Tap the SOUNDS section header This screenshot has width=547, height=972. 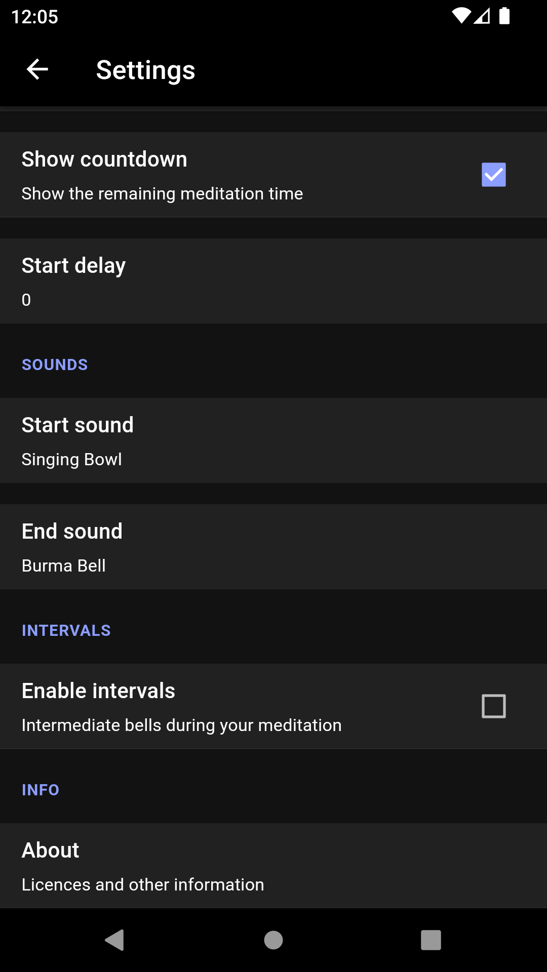pos(55,364)
